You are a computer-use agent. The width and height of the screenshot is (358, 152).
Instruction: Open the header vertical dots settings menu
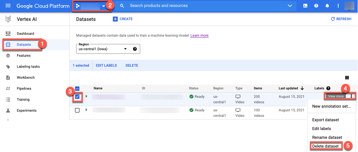point(338,6)
